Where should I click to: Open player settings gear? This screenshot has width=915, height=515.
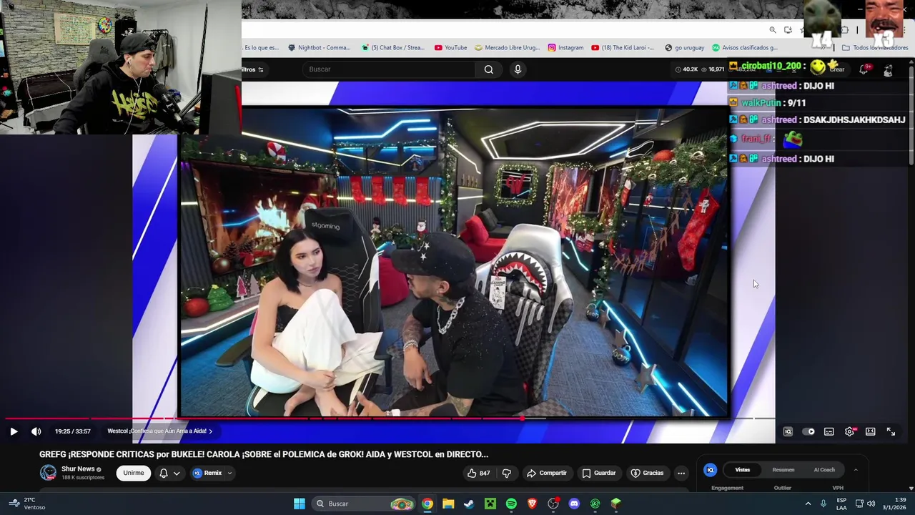tap(849, 431)
